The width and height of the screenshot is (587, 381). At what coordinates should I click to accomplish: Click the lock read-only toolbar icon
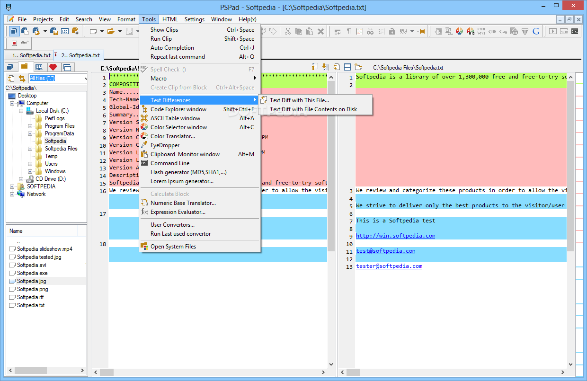pyautogui.click(x=392, y=31)
